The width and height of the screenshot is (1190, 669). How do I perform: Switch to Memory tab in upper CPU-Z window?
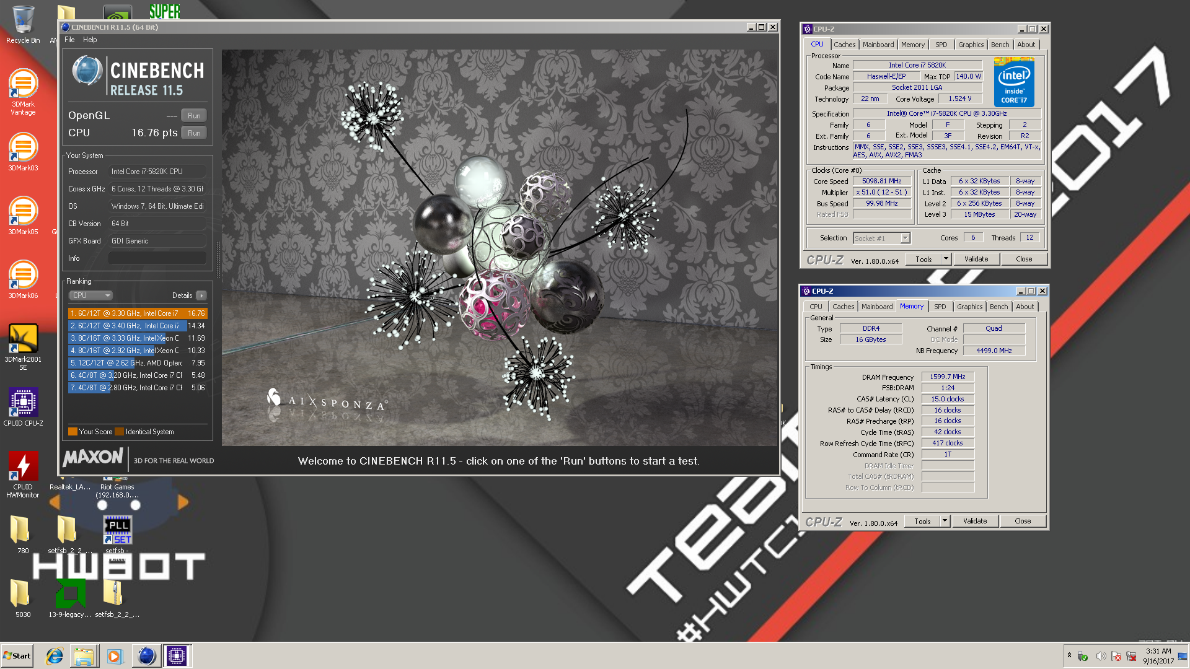tap(913, 45)
